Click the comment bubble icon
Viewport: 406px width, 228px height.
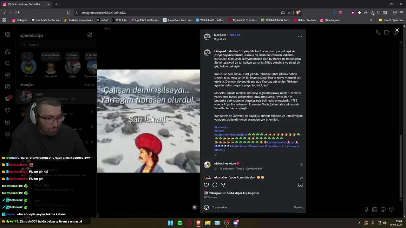[x=215, y=185]
